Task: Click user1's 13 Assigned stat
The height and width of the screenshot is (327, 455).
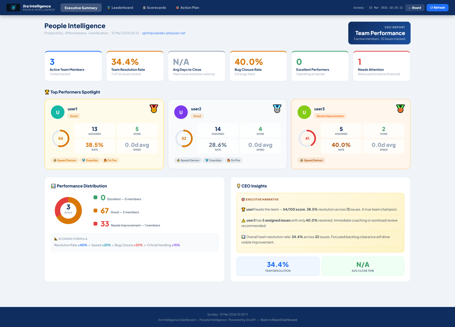Action: coord(95,130)
